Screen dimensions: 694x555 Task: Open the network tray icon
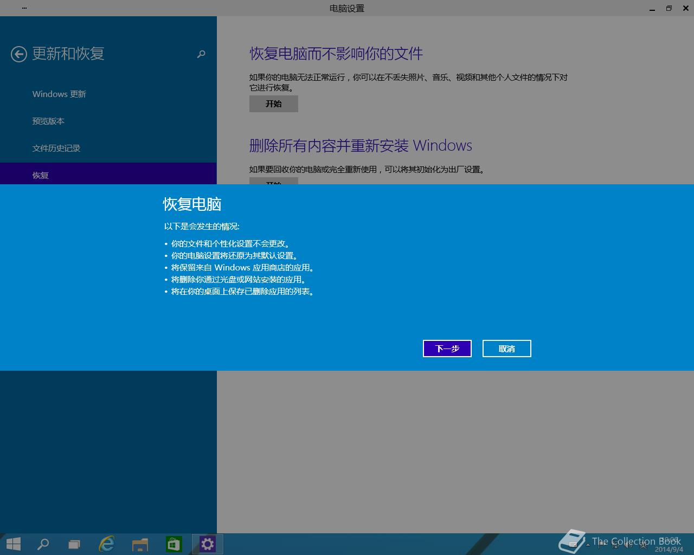click(x=615, y=544)
